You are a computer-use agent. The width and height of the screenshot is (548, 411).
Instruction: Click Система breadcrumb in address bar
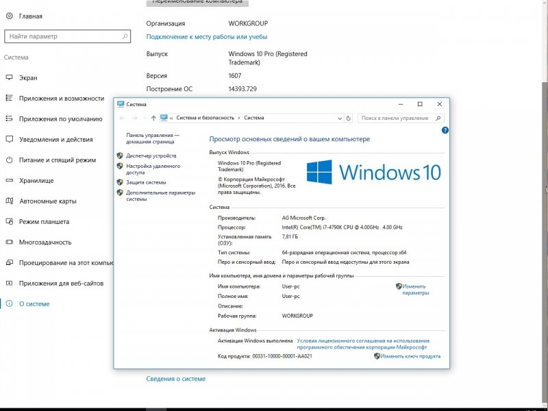point(253,118)
